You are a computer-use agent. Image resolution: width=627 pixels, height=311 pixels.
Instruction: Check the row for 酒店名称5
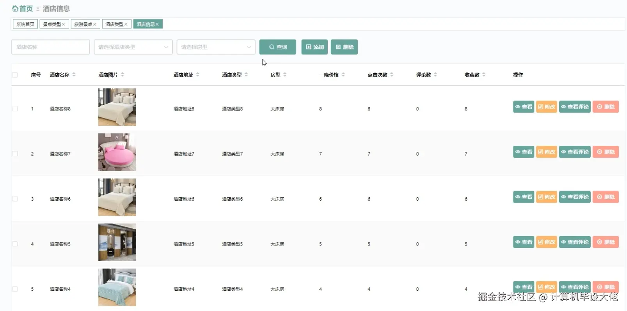(x=15, y=244)
